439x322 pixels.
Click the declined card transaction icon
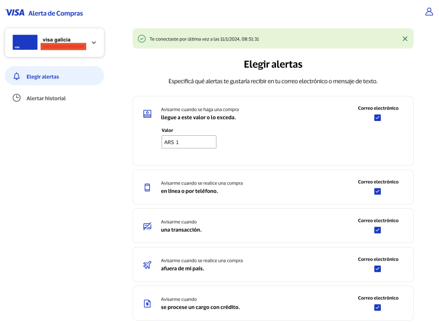click(x=147, y=226)
